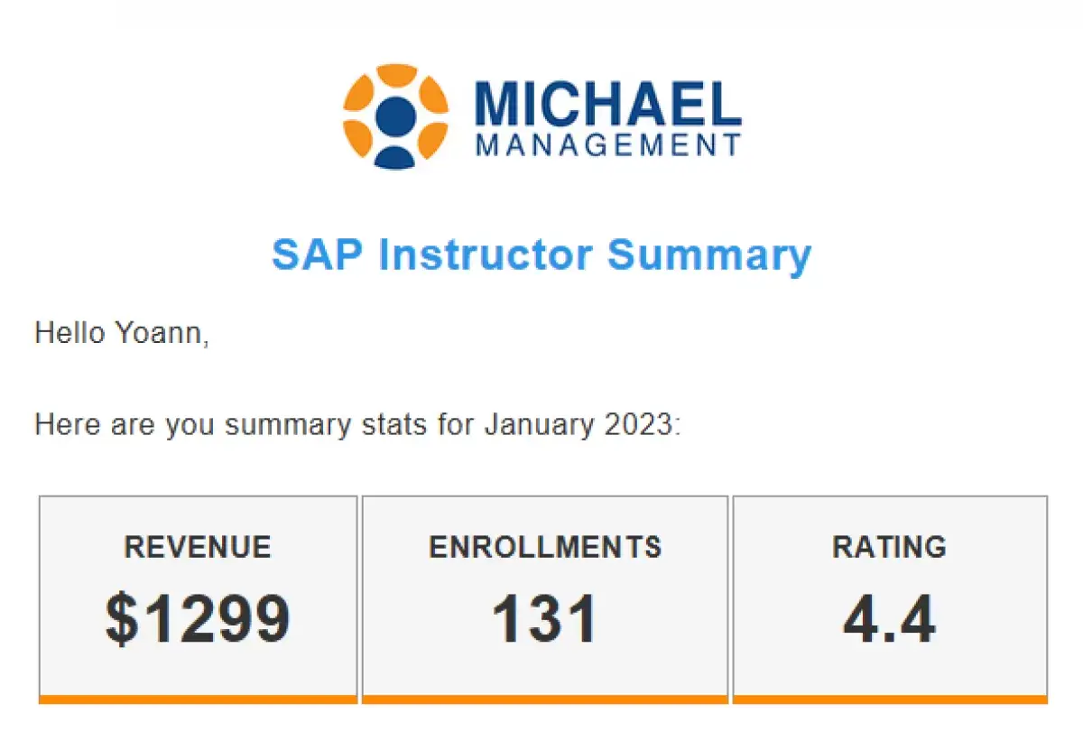Click the MANAGEMENT text under the wordmark
This screenshot has height=741, width=1083.
click(607, 145)
